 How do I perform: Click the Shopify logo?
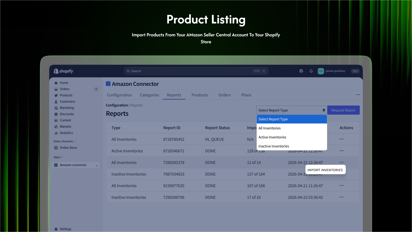[x=63, y=71]
